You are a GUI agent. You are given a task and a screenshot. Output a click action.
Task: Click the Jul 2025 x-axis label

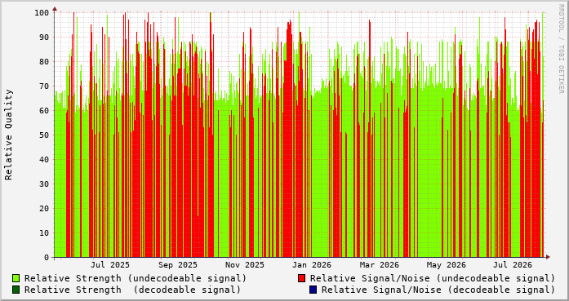click(110, 265)
